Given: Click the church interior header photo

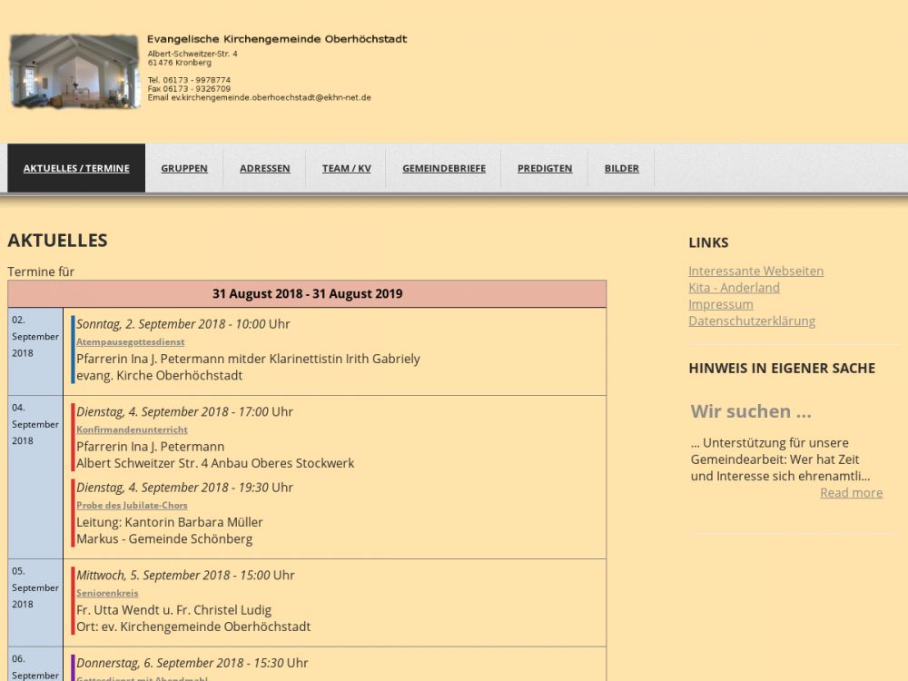Looking at the screenshot, I should [74, 72].
